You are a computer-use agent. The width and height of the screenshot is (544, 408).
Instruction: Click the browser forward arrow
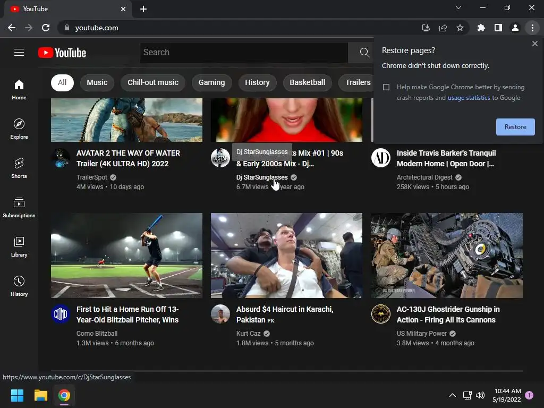coord(29,28)
